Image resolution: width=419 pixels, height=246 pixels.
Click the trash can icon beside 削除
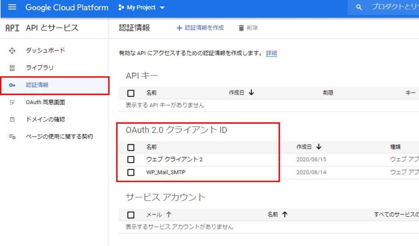click(241, 28)
